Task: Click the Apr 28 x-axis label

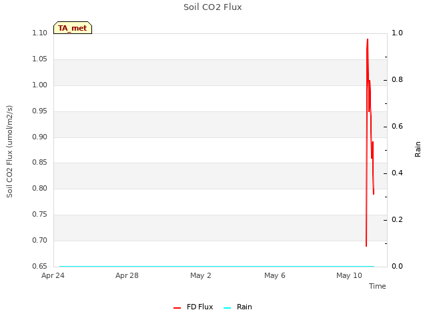Action: (x=127, y=275)
